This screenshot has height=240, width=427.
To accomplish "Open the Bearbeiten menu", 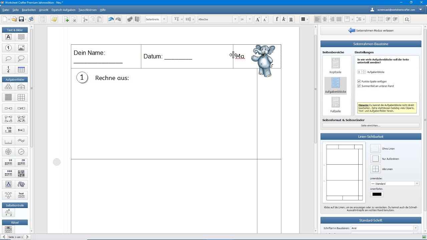I will [x=29, y=10].
